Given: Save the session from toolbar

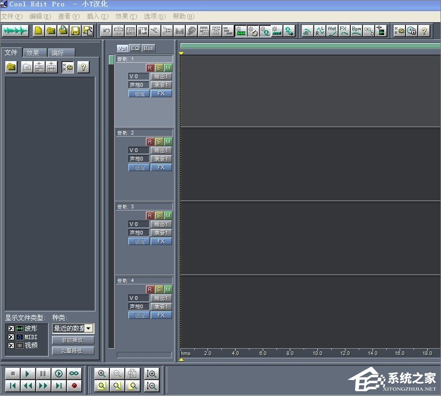Looking at the screenshot, I should pyautogui.click(x=75, y=31).
